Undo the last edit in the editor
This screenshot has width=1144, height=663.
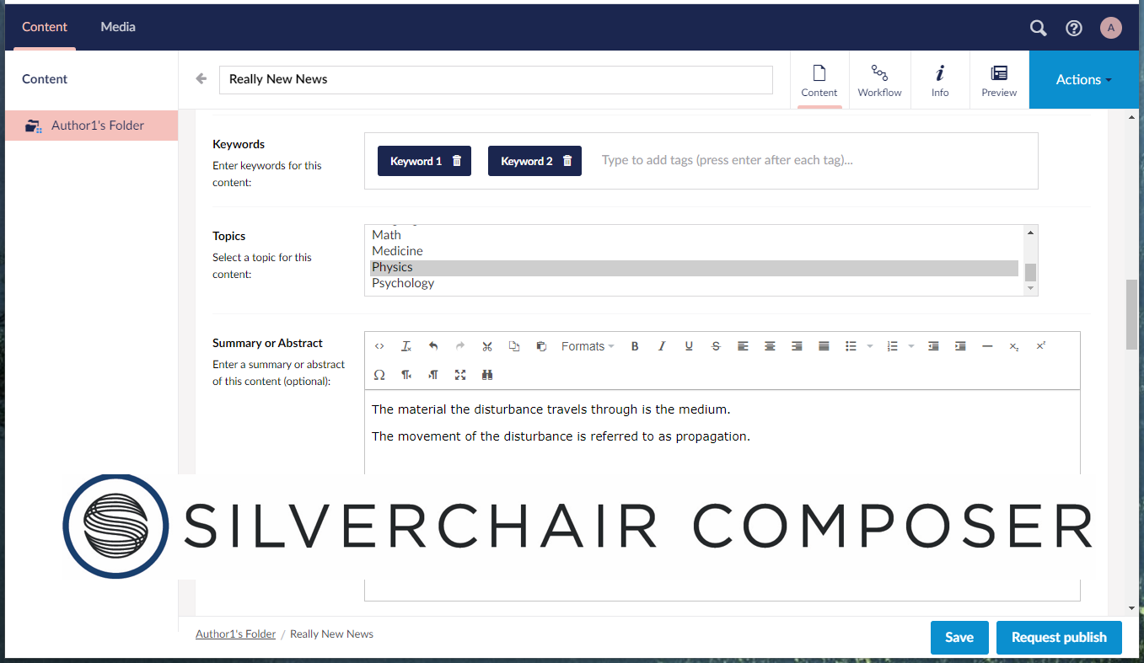[433, 346]
